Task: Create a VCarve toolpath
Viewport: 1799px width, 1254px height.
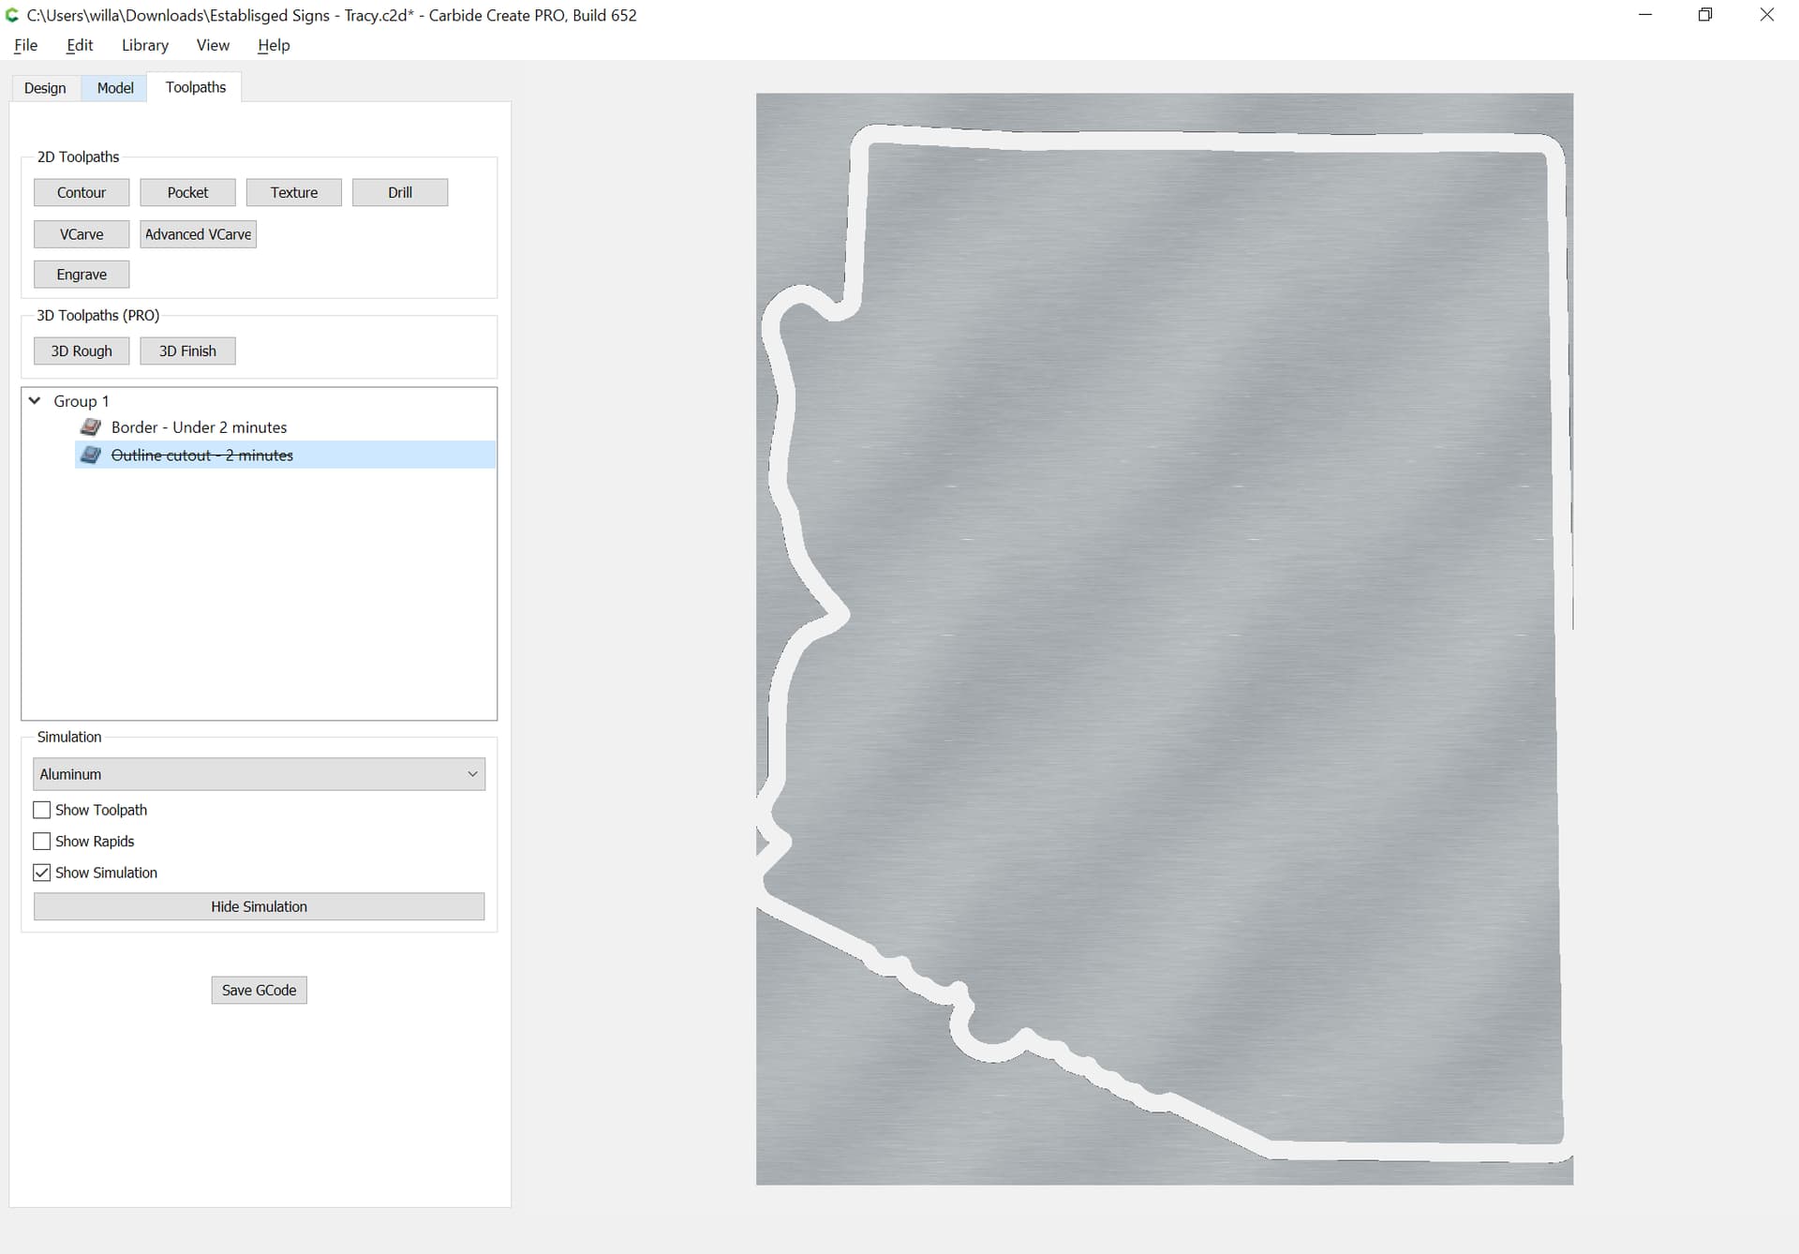Action: coord(82,234)
